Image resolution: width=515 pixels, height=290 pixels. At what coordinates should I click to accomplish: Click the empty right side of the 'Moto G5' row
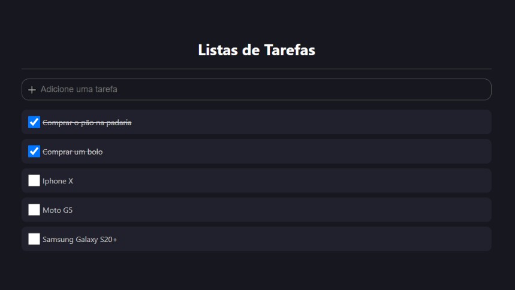(x=360, y=210)
